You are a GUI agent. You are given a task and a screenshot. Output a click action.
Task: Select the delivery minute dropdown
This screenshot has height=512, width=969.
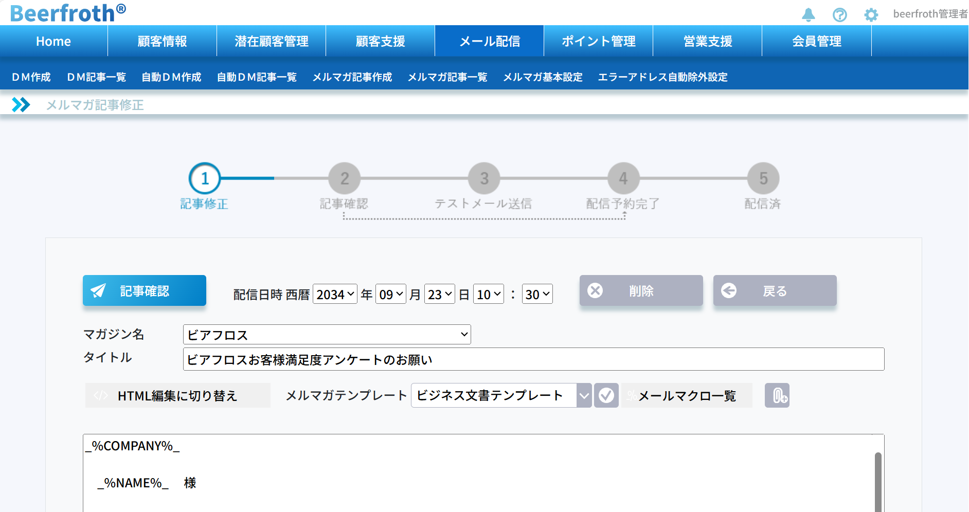[537, 294]
